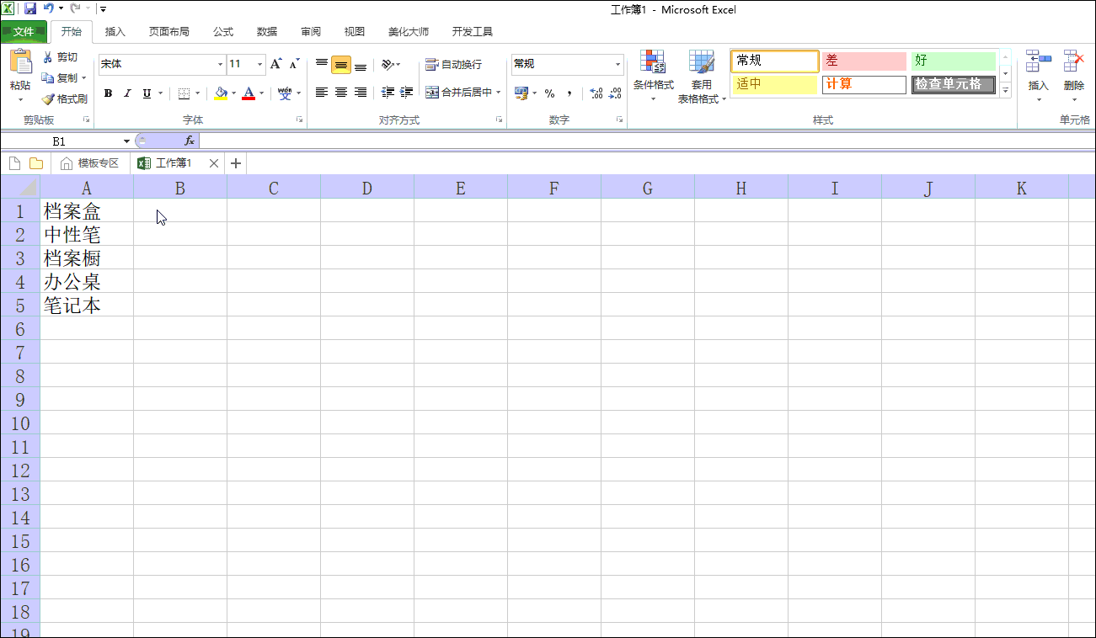
Task: Add a new workbook tab with plus
Action: click(x=236, y=163)
